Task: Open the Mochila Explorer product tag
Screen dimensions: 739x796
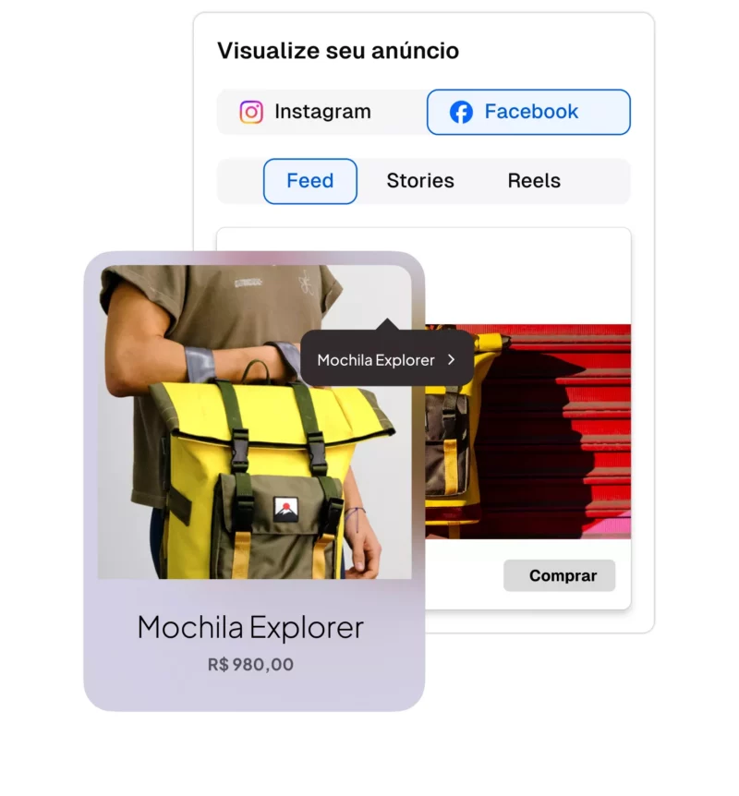Action: coord(387,359)
